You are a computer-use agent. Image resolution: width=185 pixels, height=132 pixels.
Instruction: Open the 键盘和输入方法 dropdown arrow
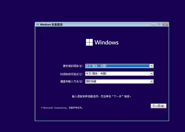(151, 81)
